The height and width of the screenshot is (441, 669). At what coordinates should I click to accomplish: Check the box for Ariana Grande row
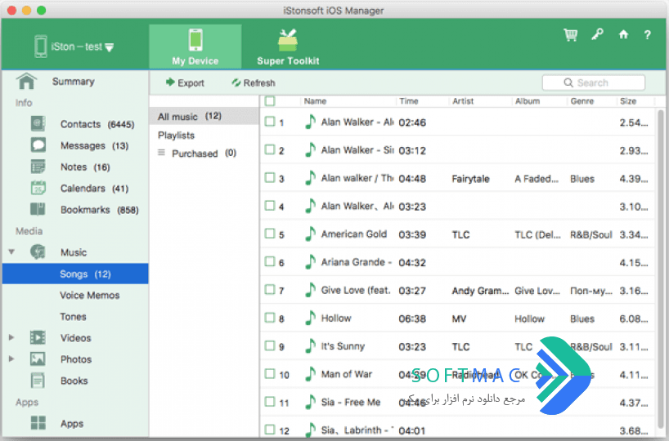pyautogui.click(x=270, y=261)
